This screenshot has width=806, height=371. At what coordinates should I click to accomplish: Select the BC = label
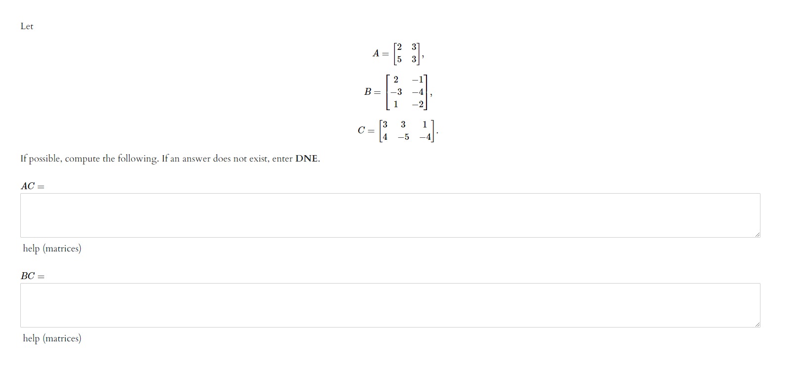32,276
